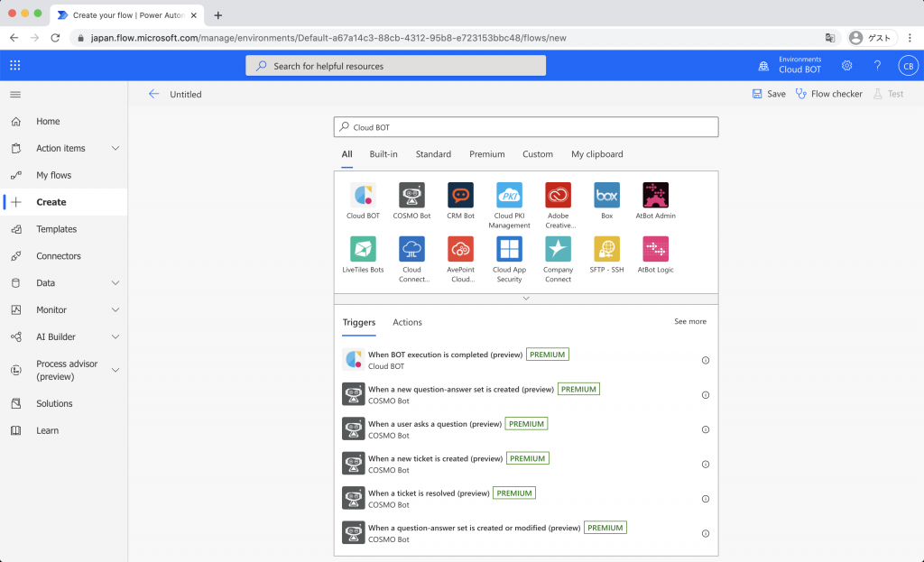Open a new browser tab
The width and height of the screenshot is (924, 562).
(218, 15)
